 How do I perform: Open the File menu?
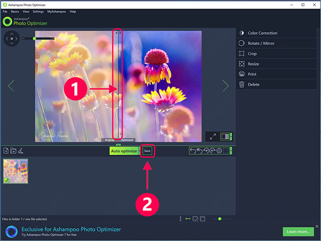(5, 11)
